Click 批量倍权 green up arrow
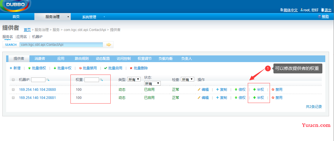334x141 pixels. pyautogui.click(x=29, y=68)
